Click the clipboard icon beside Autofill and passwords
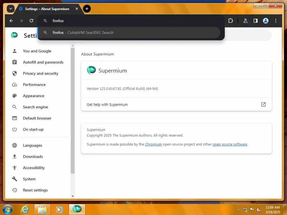 [x=15, y=62]
